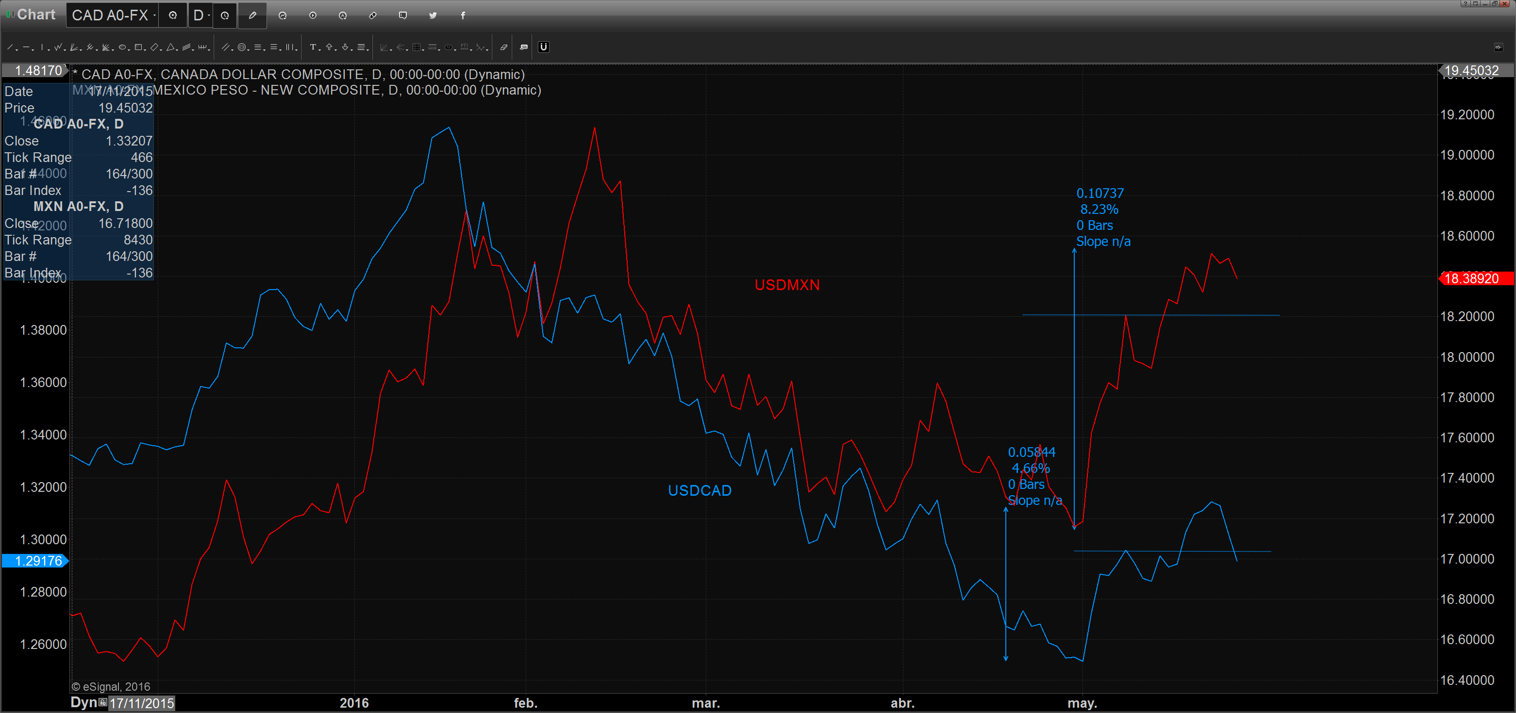
Task: Toggle the pencil drawing toolbar button
Action: click(252, 16)
